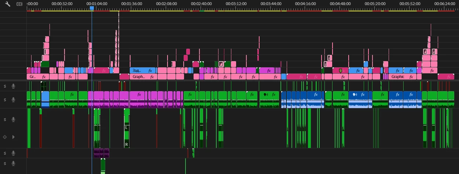
Task: Click the speech icon on the green audio clip
Action: click(266, 95)
